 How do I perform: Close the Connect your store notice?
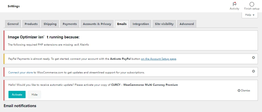[x=253, y=71]
